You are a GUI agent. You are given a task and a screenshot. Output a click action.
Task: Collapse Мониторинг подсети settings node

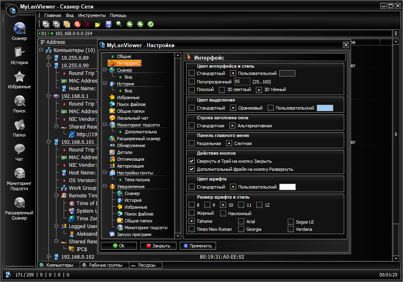[x=105, y=124]
